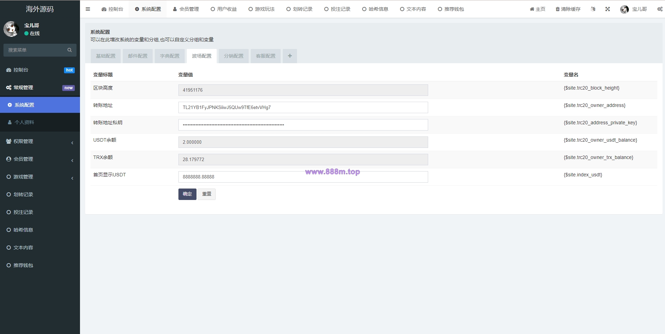Click variable name {$site.index_usdt}
Screen dimensions: 665x334
click(583, 175)
